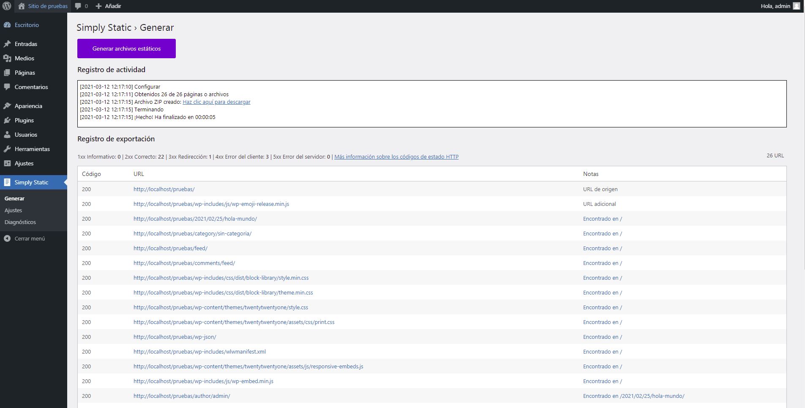Open block-library/style.min.css URL link

click(x=221, y=278)
